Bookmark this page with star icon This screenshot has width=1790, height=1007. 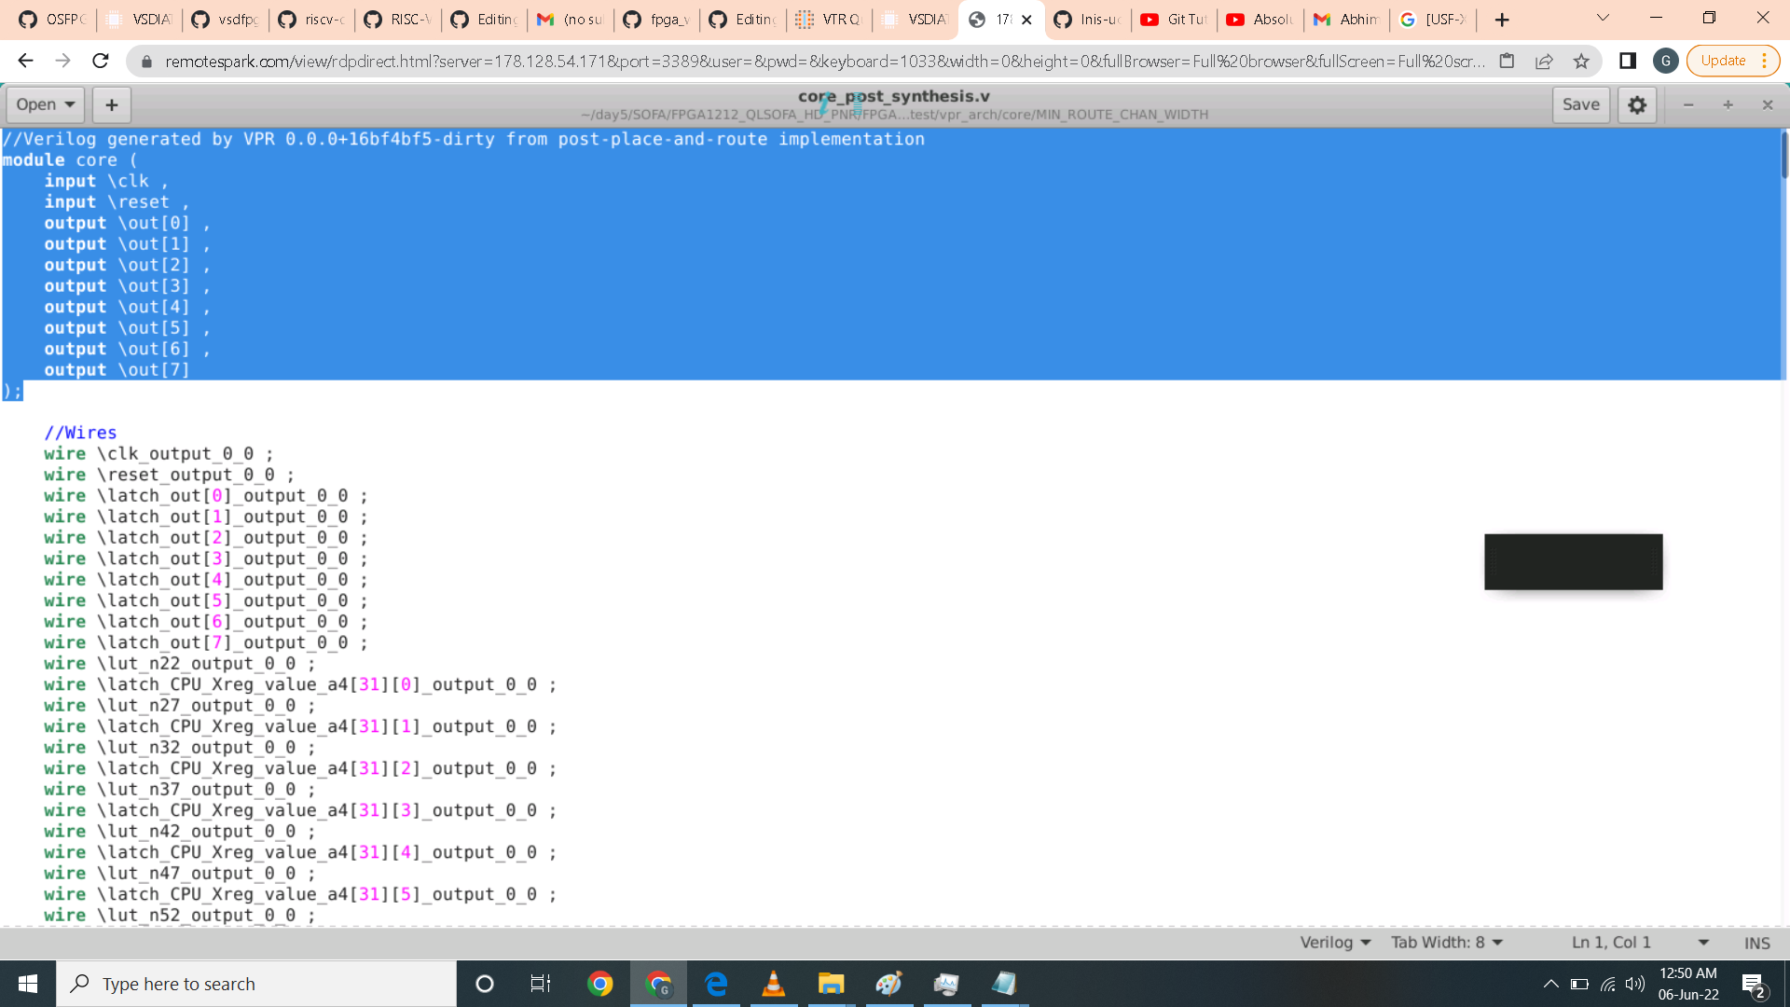(x=1581, y=61)
